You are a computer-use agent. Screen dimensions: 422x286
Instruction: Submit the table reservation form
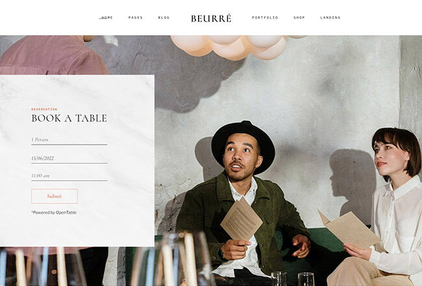pos(55,196)
